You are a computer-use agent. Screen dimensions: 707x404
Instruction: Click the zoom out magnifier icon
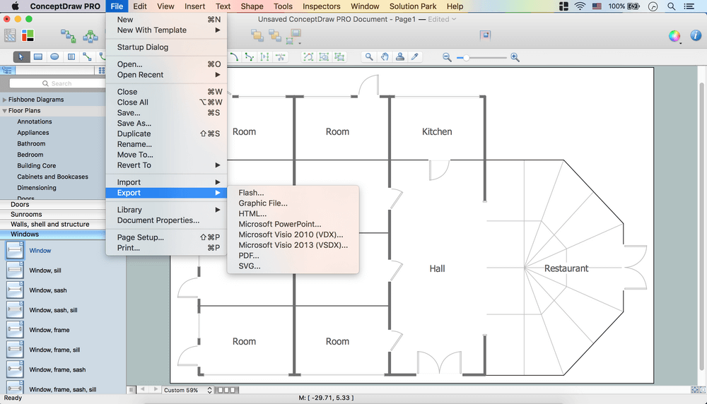point(447,57)
